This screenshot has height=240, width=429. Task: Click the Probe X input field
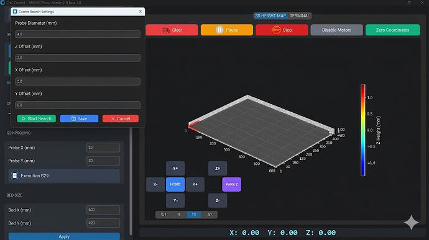103,148
